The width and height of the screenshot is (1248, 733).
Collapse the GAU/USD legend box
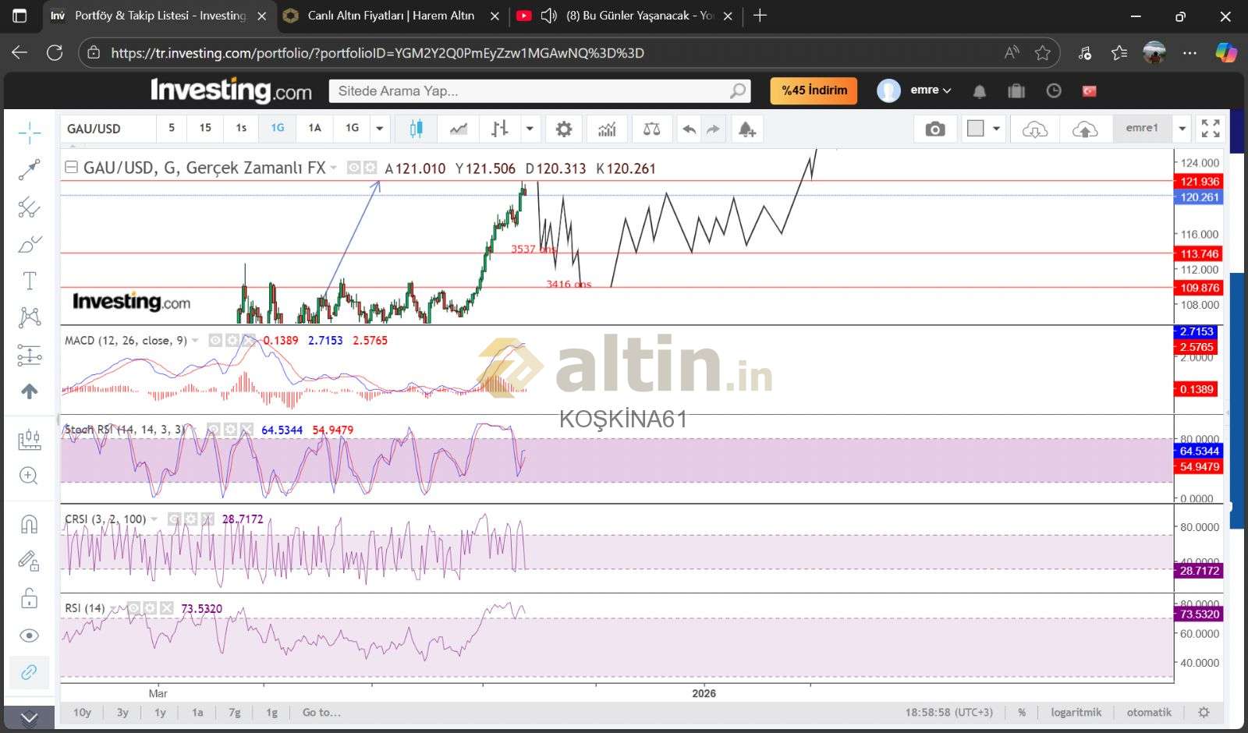click(71, 167)
